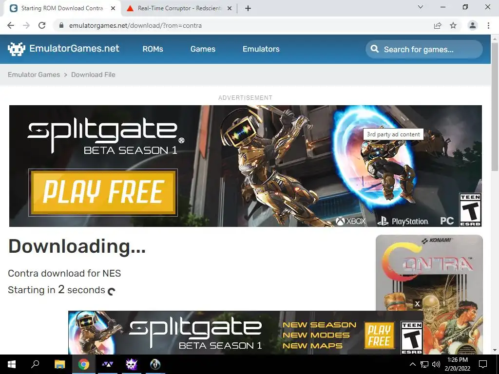Show hidden system tray icons
The image size is (499, 374).
(412, 364)
